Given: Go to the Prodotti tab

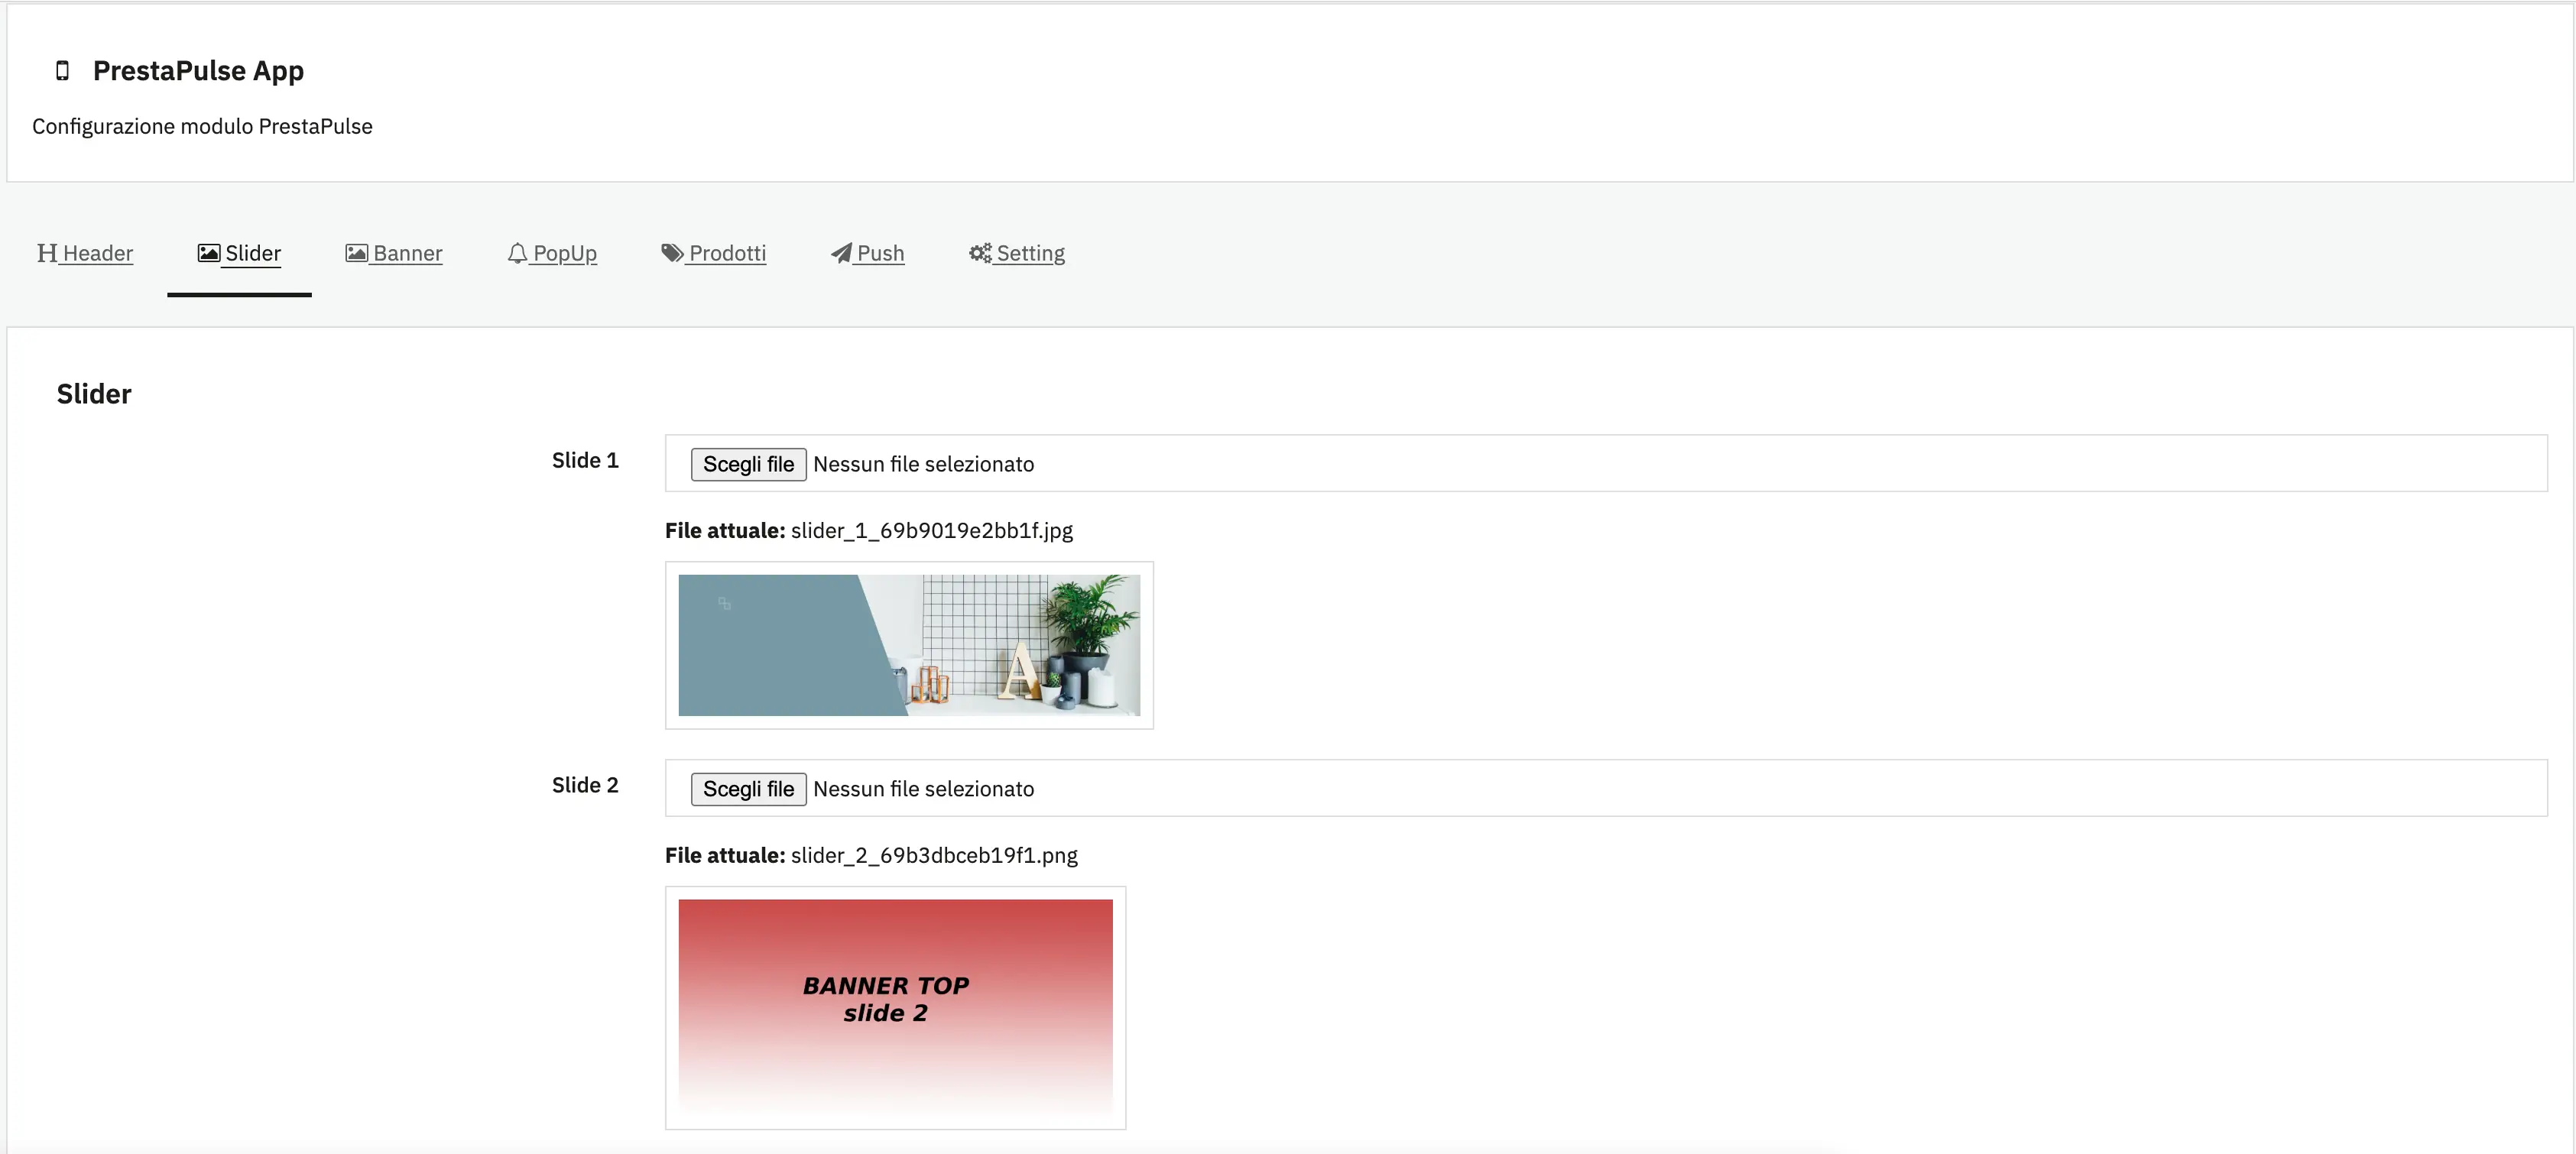Looking at the screenshot, I should click(727, 253).
